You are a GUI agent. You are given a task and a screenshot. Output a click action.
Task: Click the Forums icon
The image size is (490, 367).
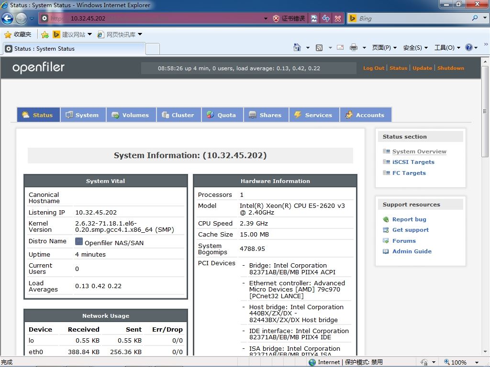coord(386,241)
